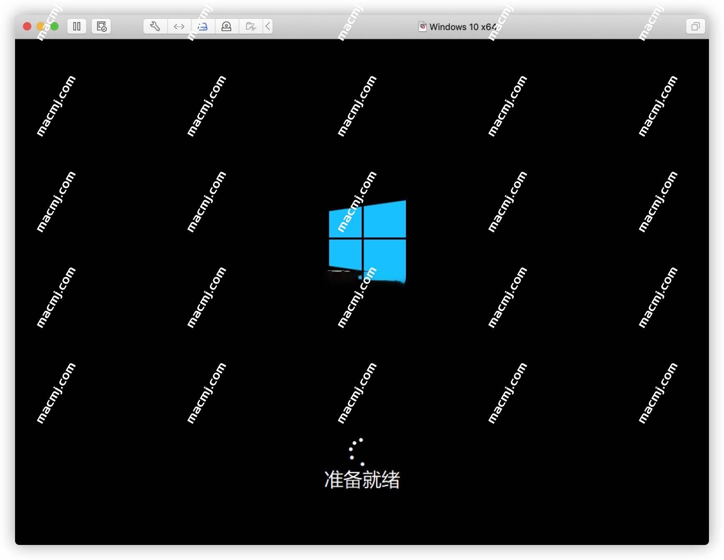The width and height of the screenshot is (724, 560).
Task: Open the snapshots manager button
Action: (x=101, y=26)
